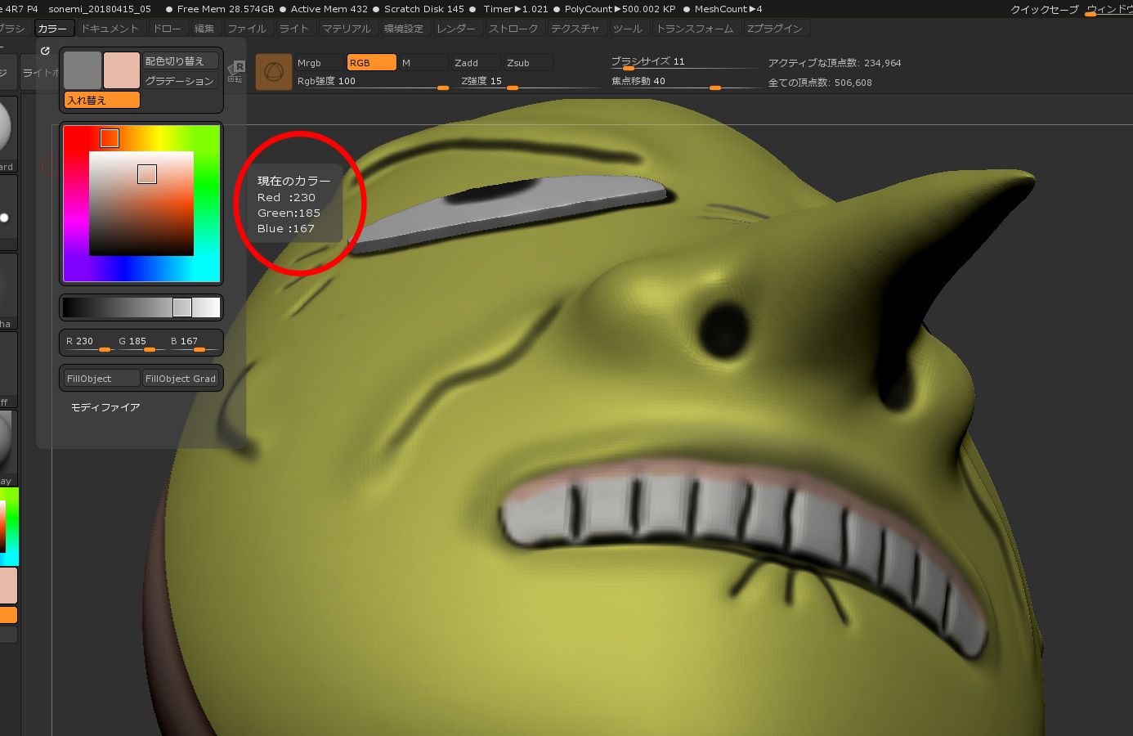Enable Zadd sculpt mode
This screenshot has width=1133, height=736.
477,63
